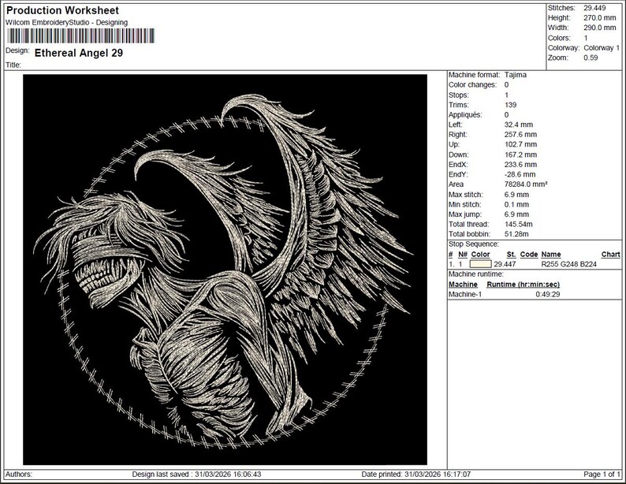
Task: Click the Right value 257.6 mm
Action: [520, 135]
